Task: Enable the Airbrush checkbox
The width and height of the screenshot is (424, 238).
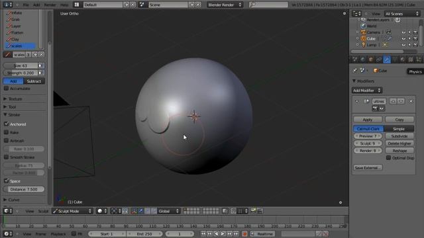Action: tap(6, 141)
